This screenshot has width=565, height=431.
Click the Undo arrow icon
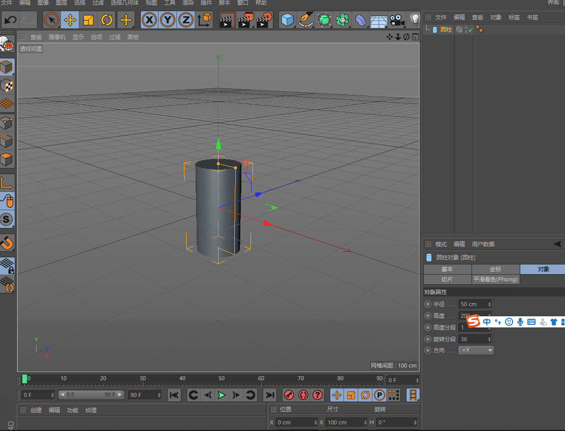click(11, 20)
